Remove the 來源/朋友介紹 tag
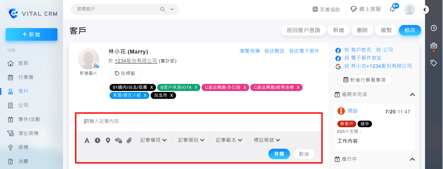This screenshot has height=169, width=443. click(145, 95)
